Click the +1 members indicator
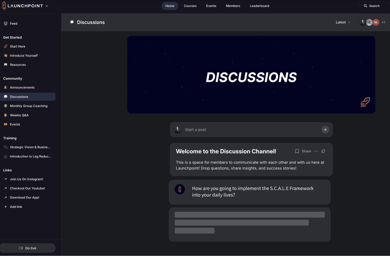Image resolution: width=390 pixels, height=256 pixels. (x=383, y=22)
